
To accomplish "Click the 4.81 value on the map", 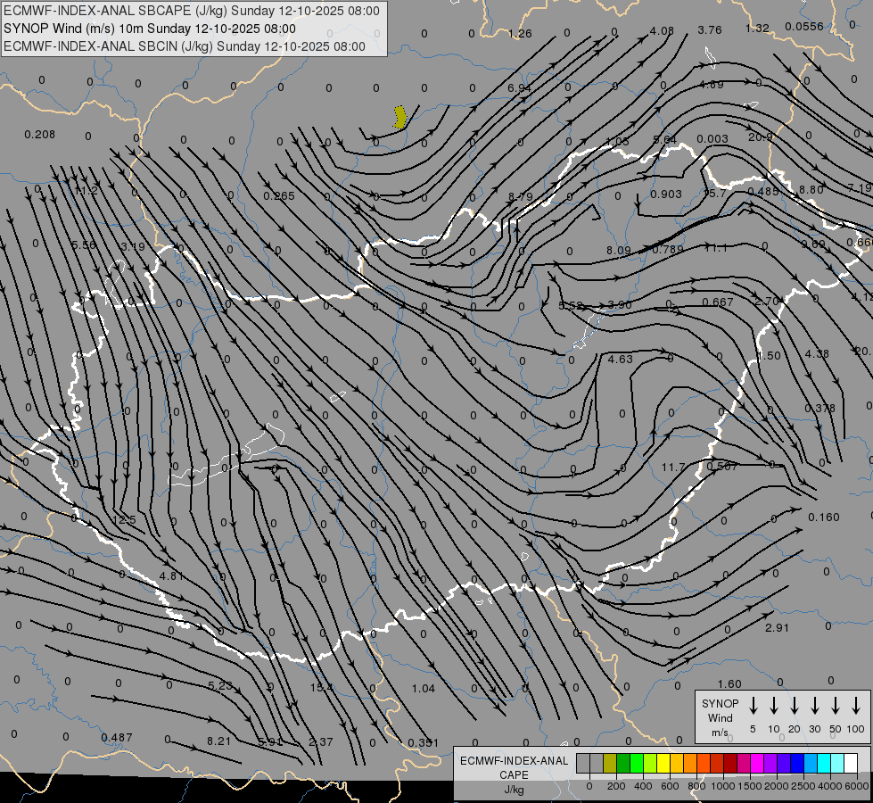I will [171, 575].
